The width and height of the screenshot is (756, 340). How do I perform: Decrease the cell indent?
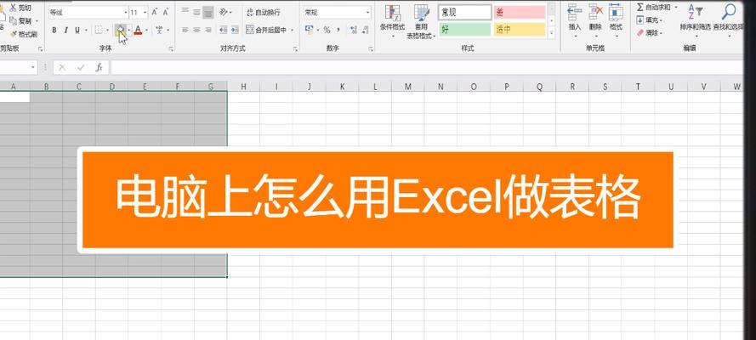(224, 30)
